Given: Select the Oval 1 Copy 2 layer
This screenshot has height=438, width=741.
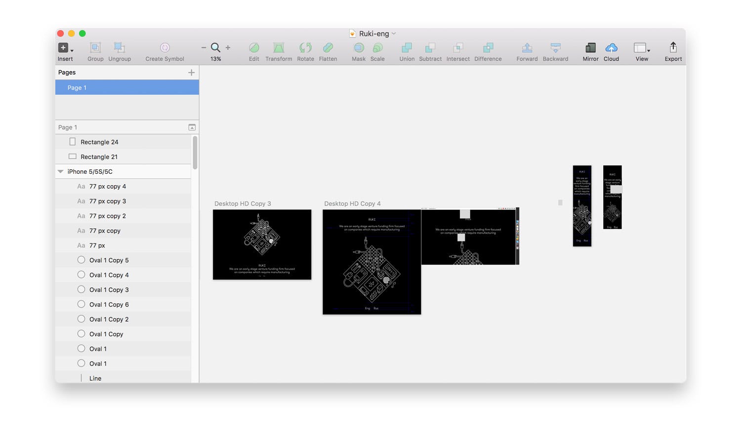Looking at the screenshot, I should click(x=123, y=319).
